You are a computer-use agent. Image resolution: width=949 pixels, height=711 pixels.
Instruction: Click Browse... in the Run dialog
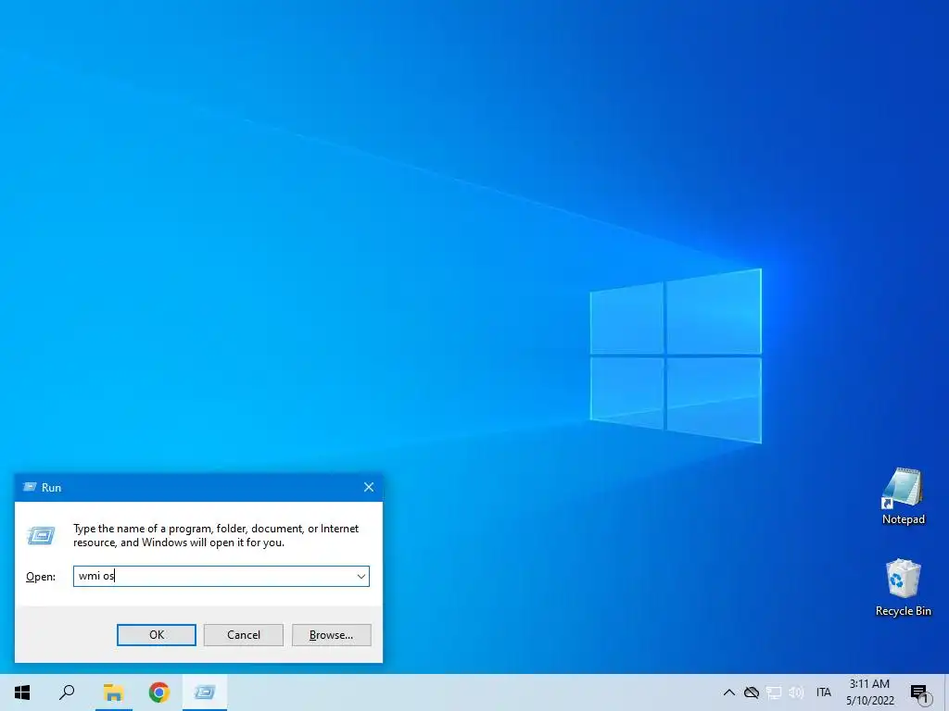tap(331, 635)
